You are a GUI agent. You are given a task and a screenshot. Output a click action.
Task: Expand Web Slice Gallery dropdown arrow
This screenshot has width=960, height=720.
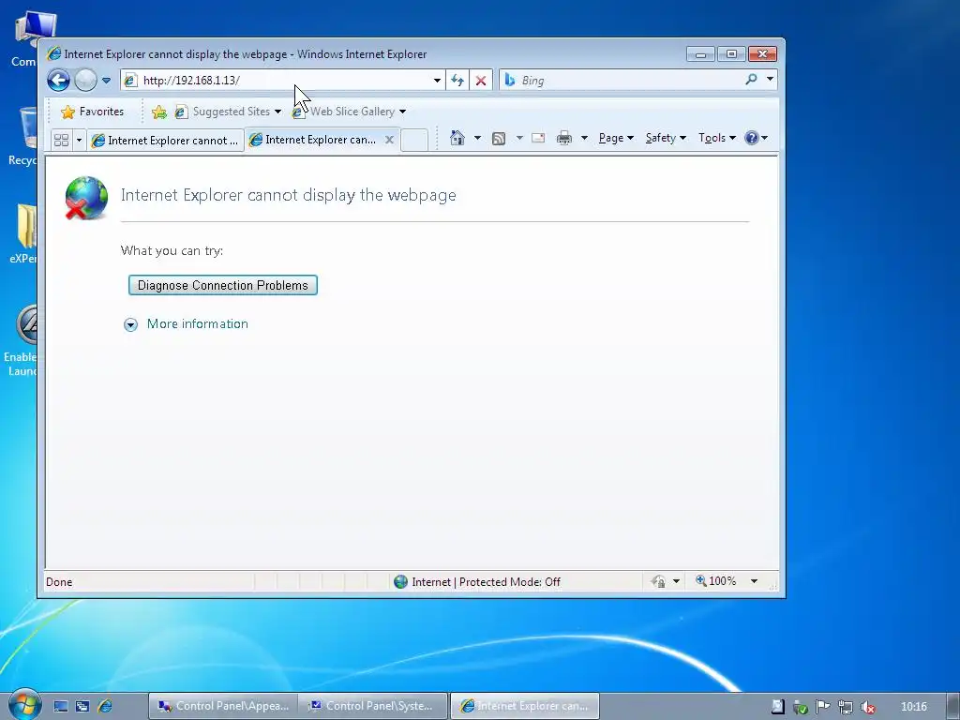point(402,112)
